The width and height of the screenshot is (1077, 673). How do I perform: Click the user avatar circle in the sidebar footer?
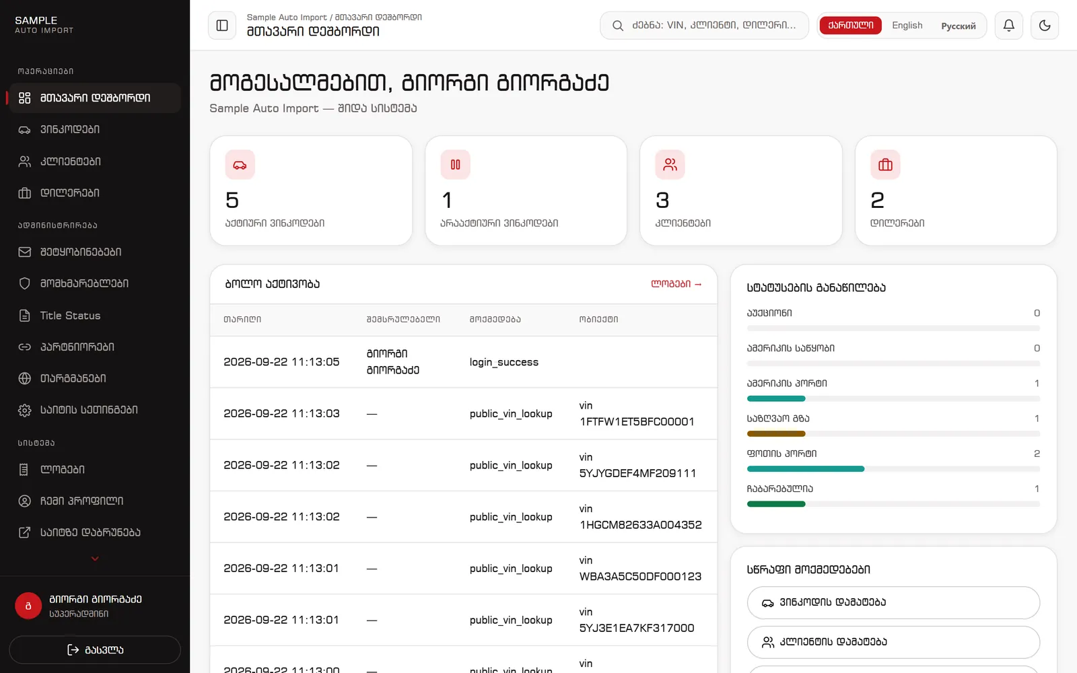pyautogui.click(x=28, y=606)
